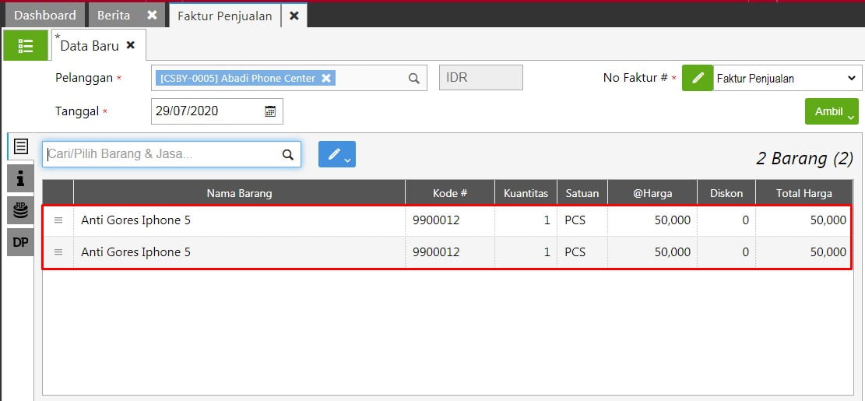Image resolution: width=865 pixels, height=401 pixels.
Task: Open the calendar date picker icon
Action: (270, 111)
